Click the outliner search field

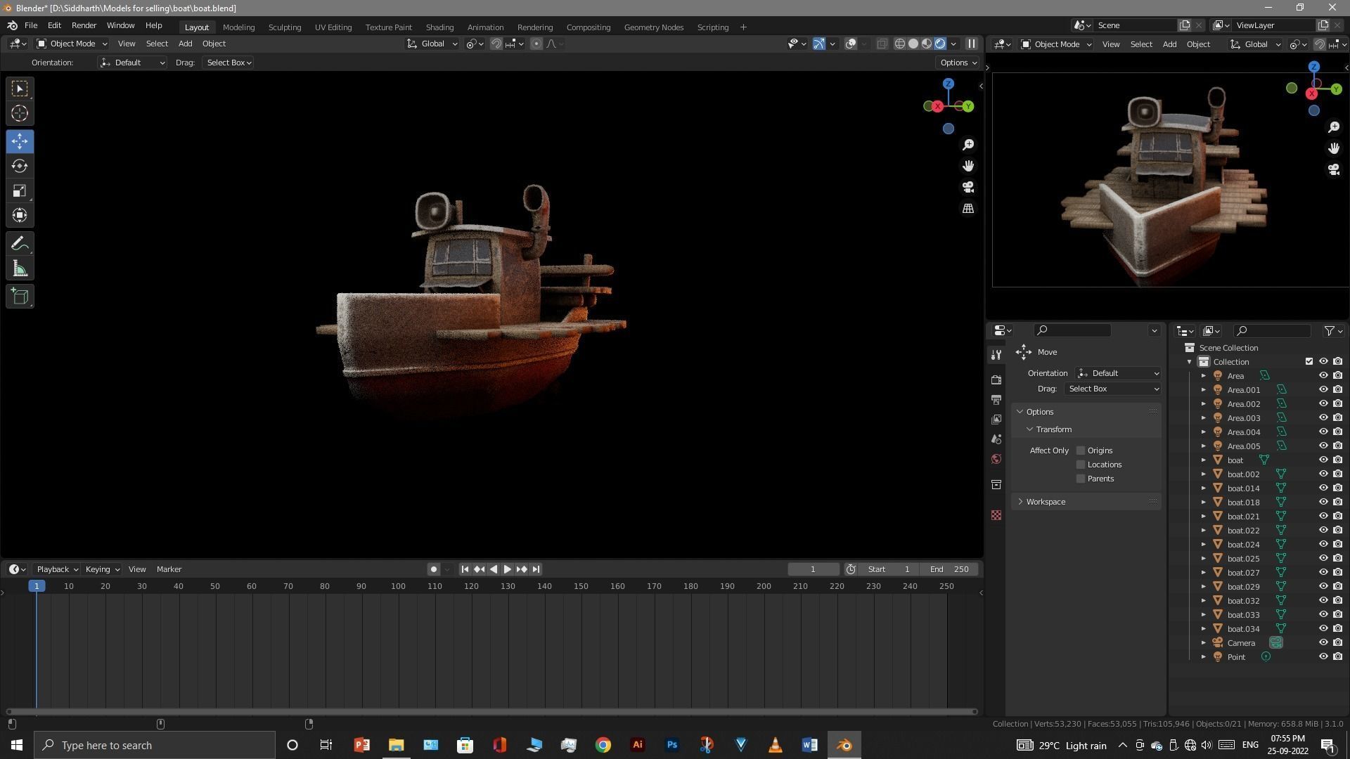click(x=1273, y=330)
